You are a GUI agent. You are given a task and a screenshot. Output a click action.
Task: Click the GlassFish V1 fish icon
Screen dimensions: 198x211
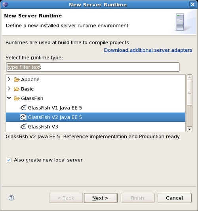[23, 107]
